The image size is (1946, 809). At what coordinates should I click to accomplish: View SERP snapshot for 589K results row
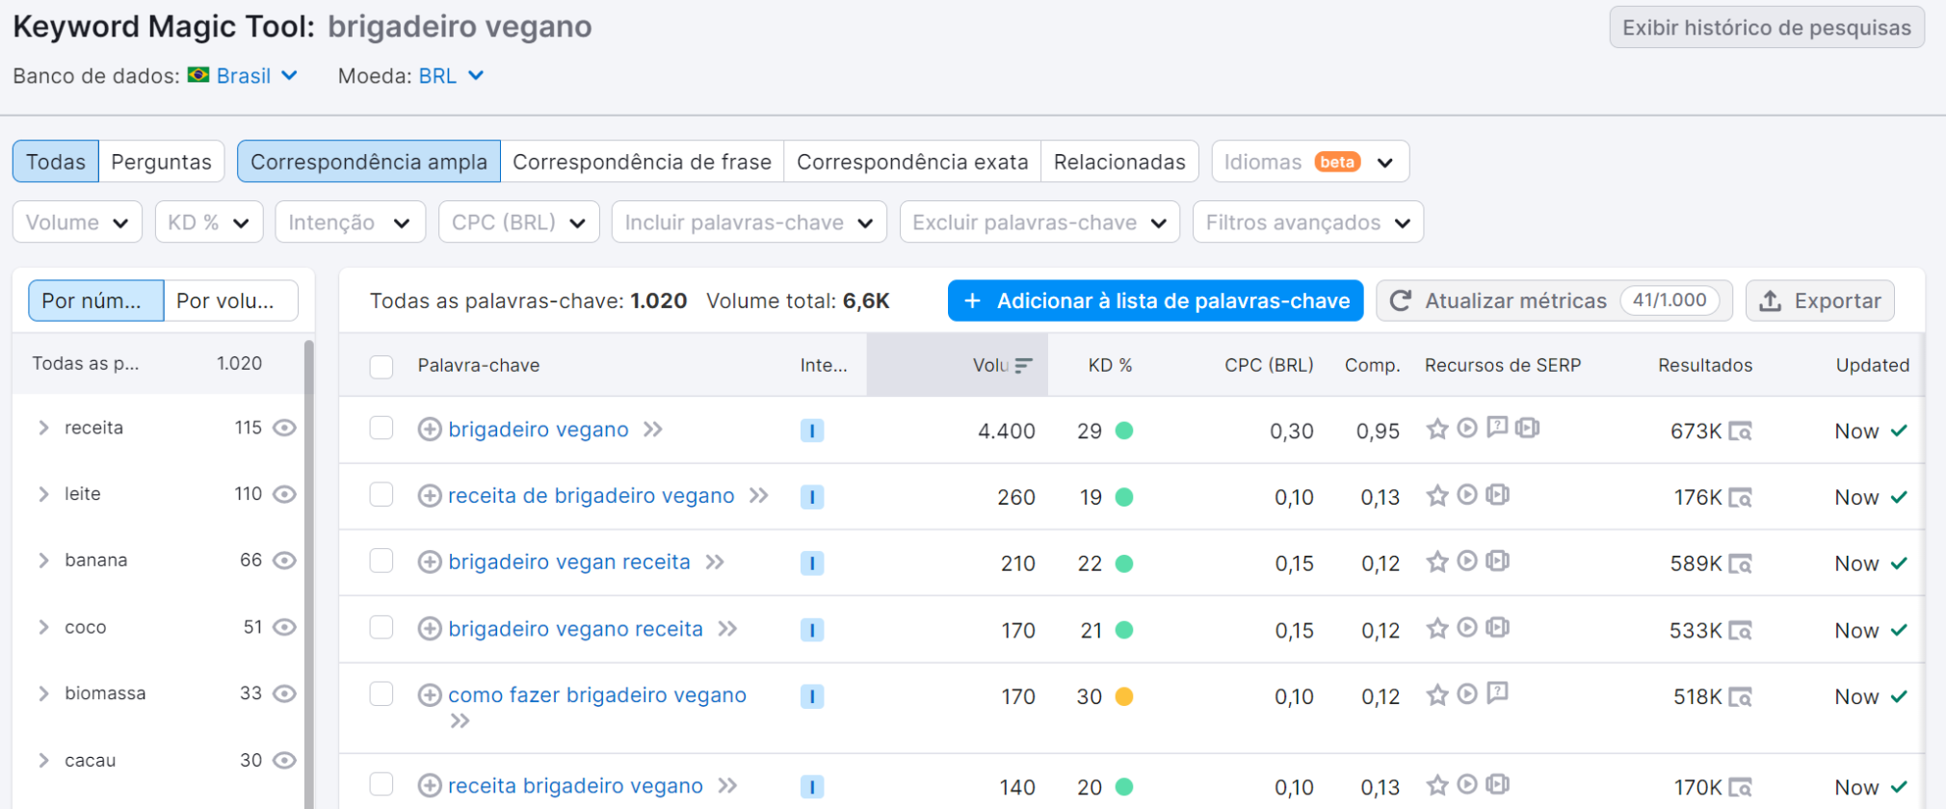(1740, 564)
